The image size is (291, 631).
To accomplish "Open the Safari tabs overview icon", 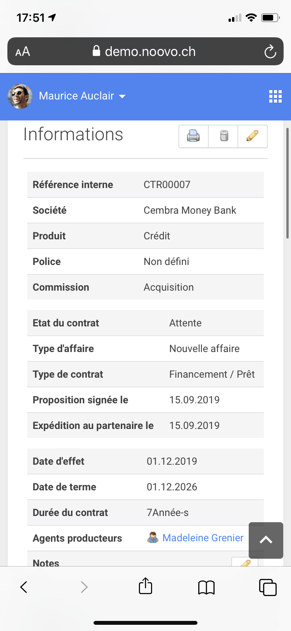I will 267,587.
